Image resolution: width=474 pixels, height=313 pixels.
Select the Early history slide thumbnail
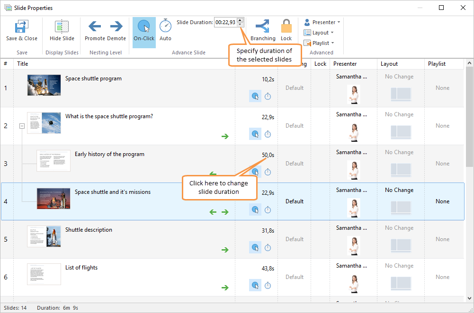pyautogui.click(x=54, y=161)
